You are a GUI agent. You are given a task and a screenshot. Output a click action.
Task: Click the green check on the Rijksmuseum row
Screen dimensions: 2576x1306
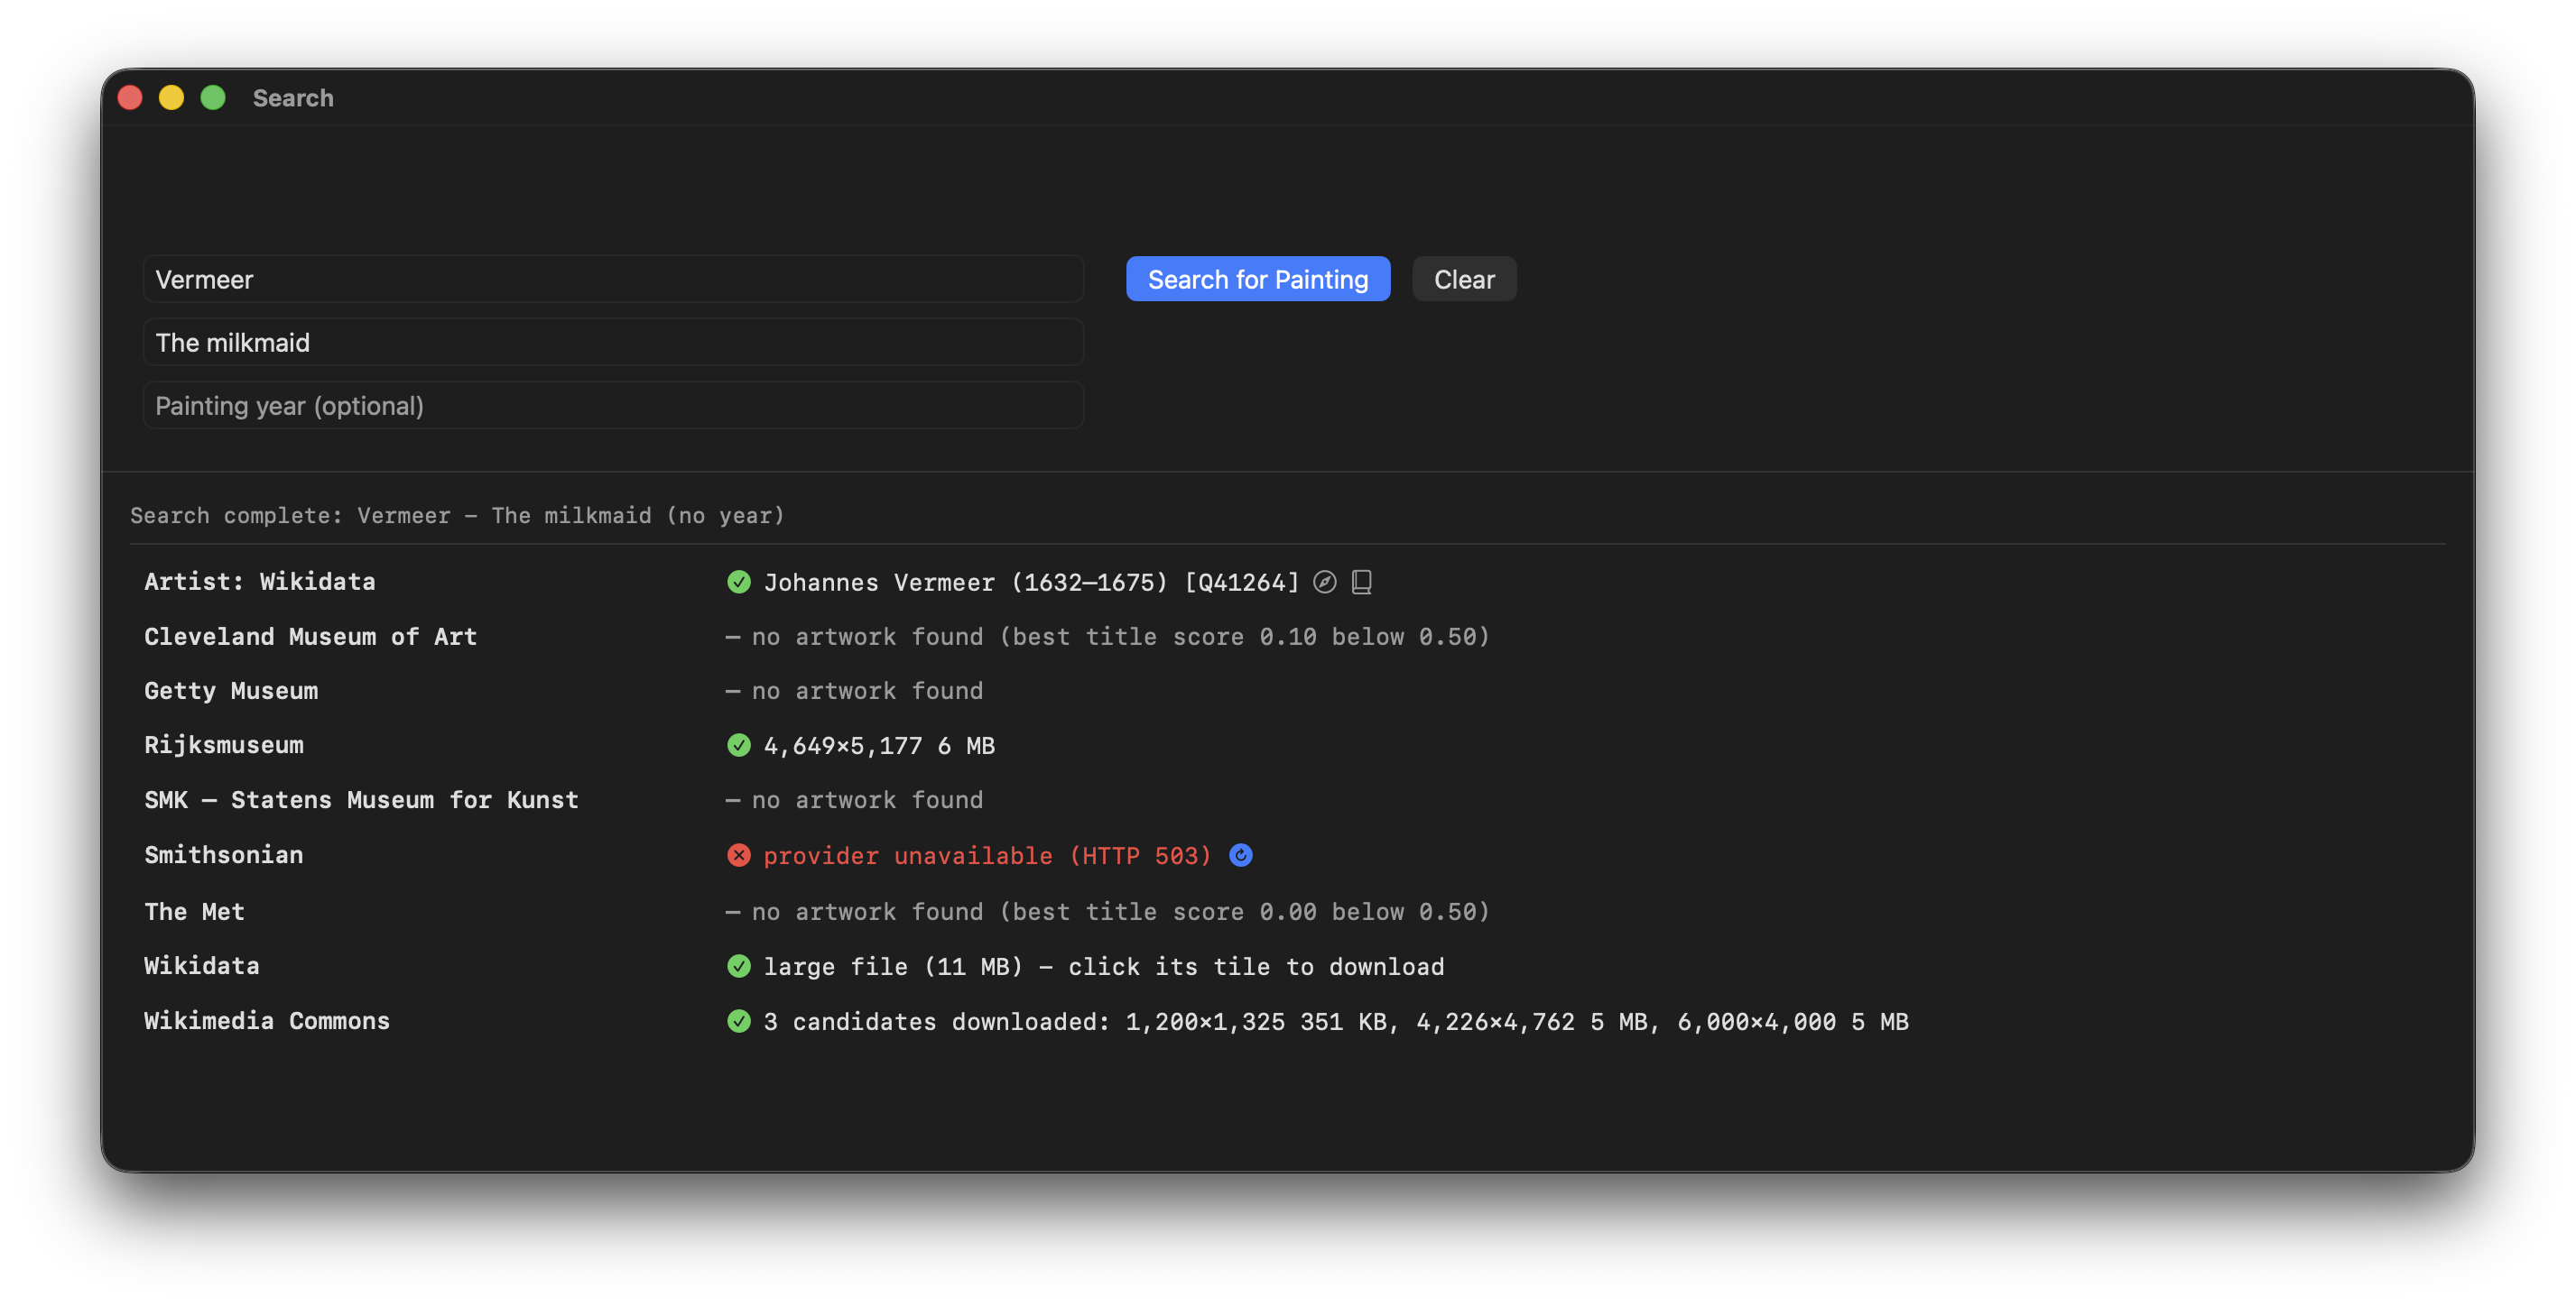click(x=738, y=745)
